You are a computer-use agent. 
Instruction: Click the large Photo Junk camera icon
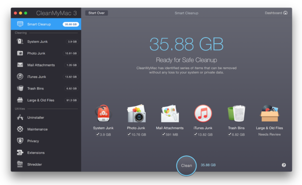pyautogui.click(x=137, y=113)
